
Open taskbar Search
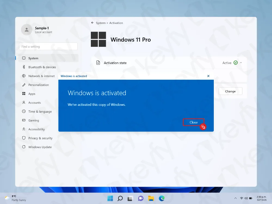(x=120, y=198)
